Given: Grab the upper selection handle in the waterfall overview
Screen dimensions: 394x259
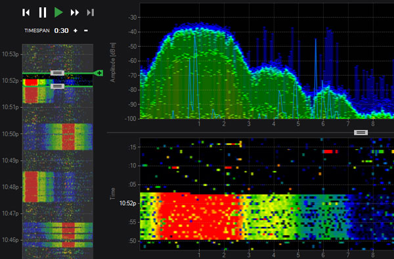Looking at the screenshot, I should pyautogui.click(x=57, y=73).
